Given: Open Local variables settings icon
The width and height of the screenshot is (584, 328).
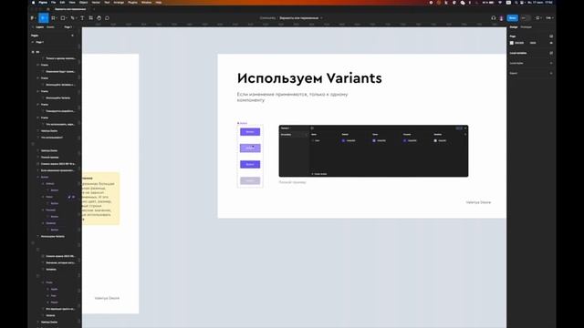Looking at the screenshot, I should click(x=551, y=53).
